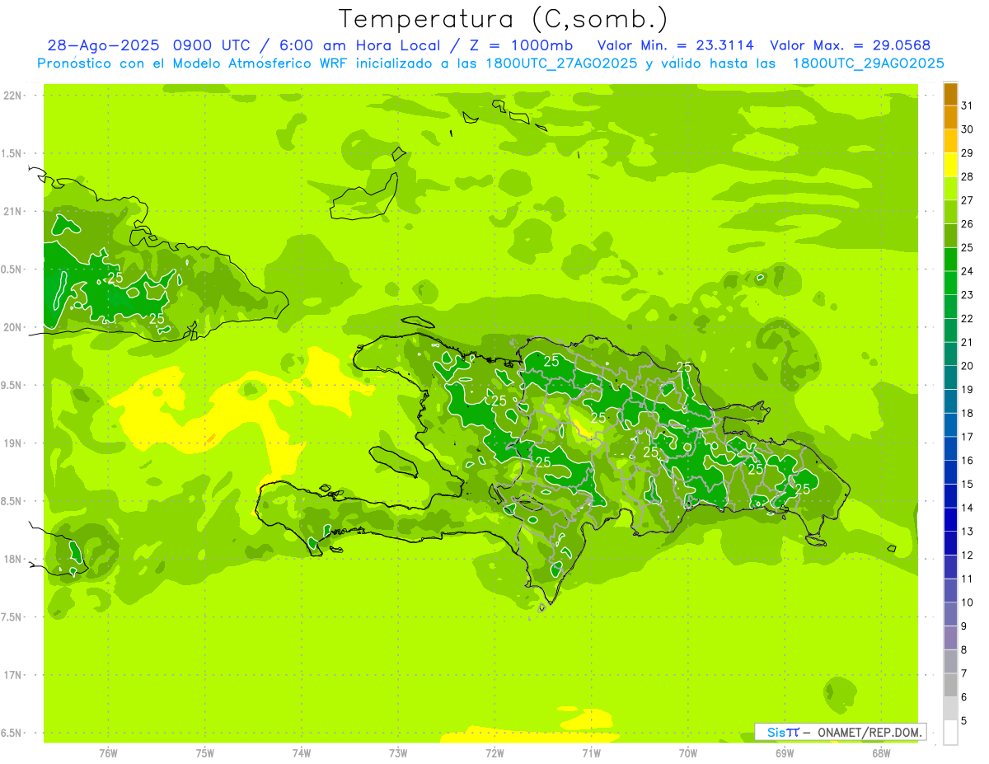The image size is (989, 764).
Task: Click the '19N' latitude label
Action: tap(13, 443)
